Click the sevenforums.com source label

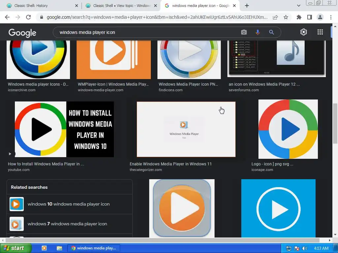244,90
